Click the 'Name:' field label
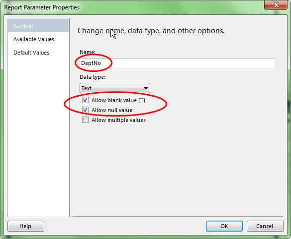This screenshot has width=291, height=239. pos(88,52)
